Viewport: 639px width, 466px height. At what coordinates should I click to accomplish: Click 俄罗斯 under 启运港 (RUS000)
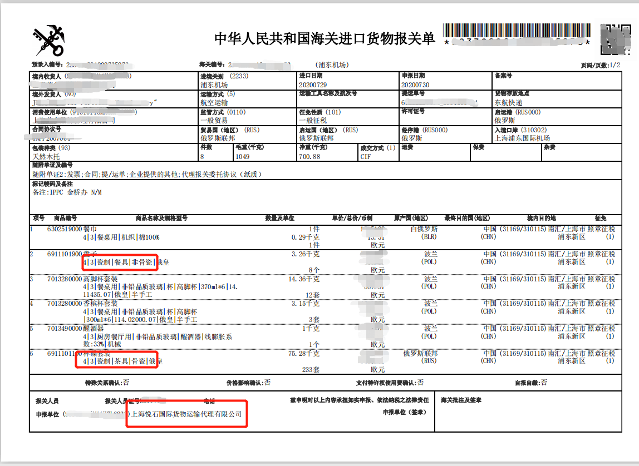pyautogui.click(x=504, y=121)
